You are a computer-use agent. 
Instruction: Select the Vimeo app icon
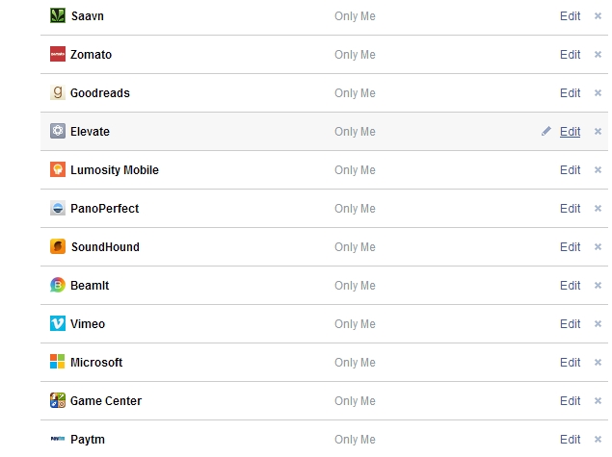pyautogui.click(x=58, y=323)
